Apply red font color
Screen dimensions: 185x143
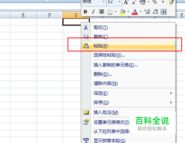point(135,12)
